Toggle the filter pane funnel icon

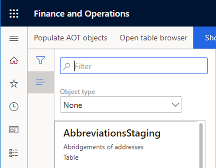40,60
